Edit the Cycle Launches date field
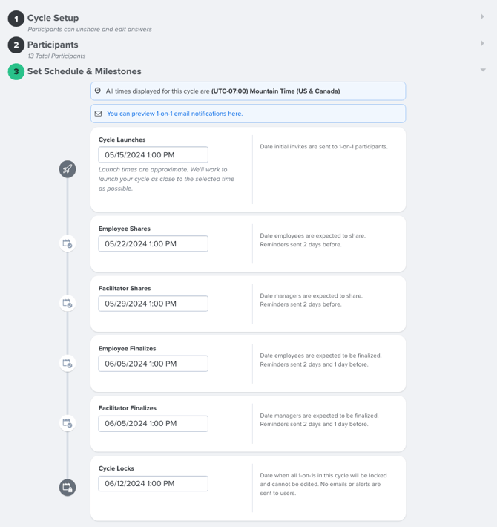Viewport: 497px width, 527px height. (153, 154)
